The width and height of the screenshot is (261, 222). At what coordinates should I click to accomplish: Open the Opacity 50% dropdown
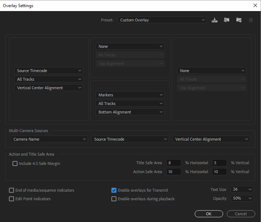242,198
